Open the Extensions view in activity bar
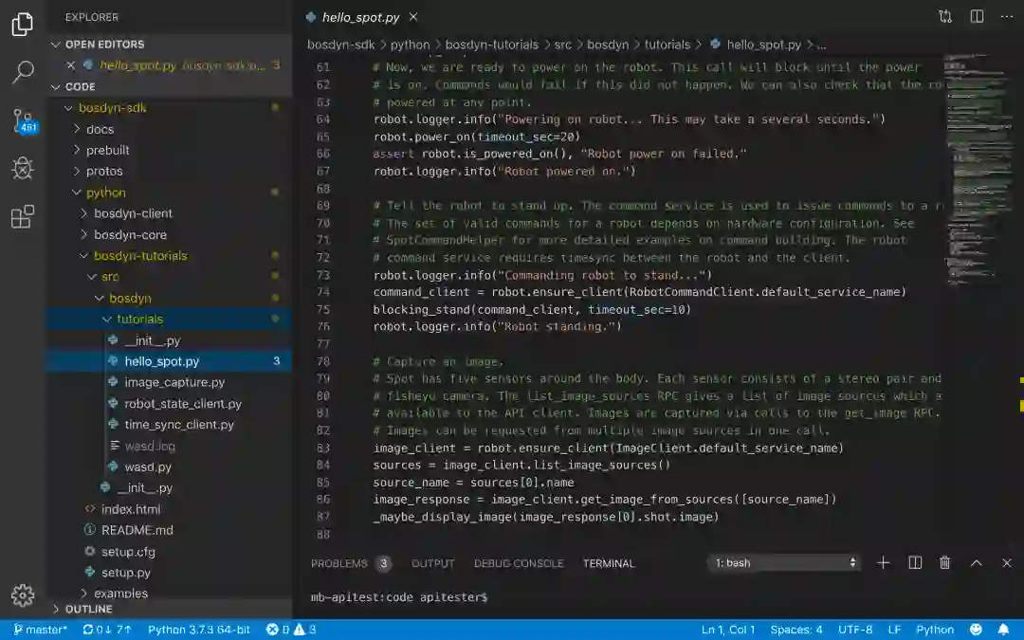 click(x=22, y=217)
